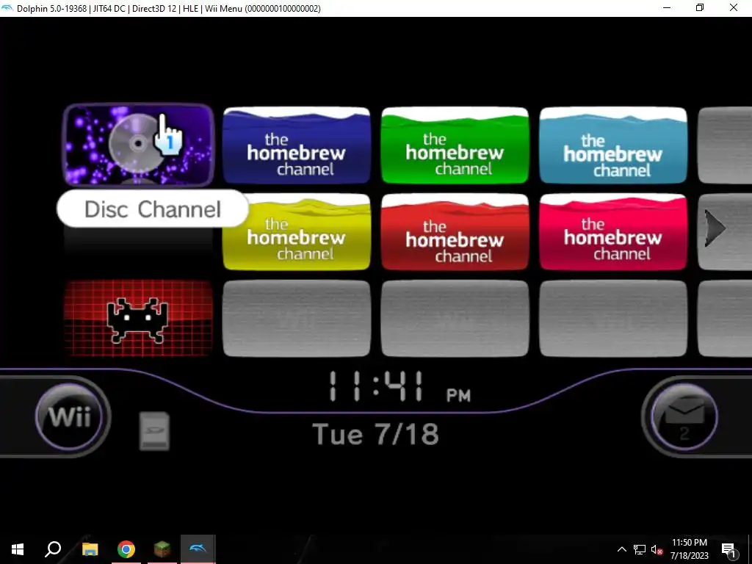
Task: Open the SD Card menu icon
Action: click(x=154, y=431)
